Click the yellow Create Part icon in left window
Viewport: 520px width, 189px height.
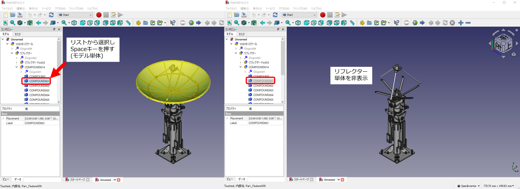[138, 23]
